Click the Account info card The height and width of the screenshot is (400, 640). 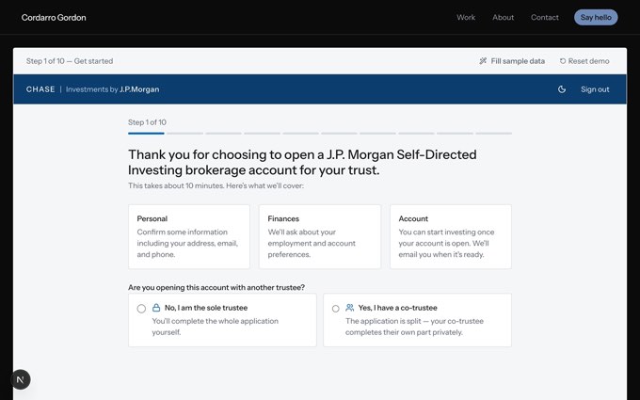(x=451, y=237)
